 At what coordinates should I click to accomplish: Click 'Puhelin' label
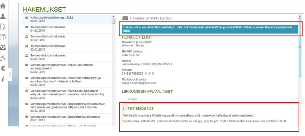pyautogui.click(x=127, y=70)
